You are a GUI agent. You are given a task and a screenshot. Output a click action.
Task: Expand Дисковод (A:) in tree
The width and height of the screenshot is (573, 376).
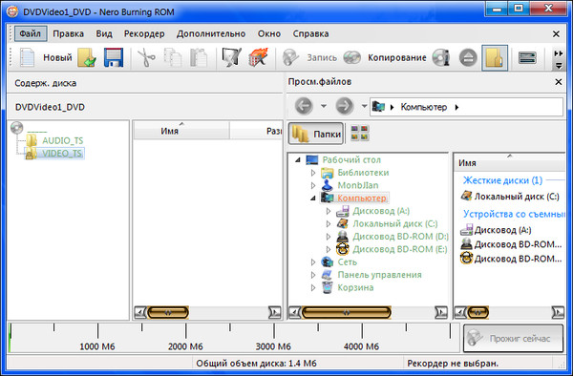329,211
